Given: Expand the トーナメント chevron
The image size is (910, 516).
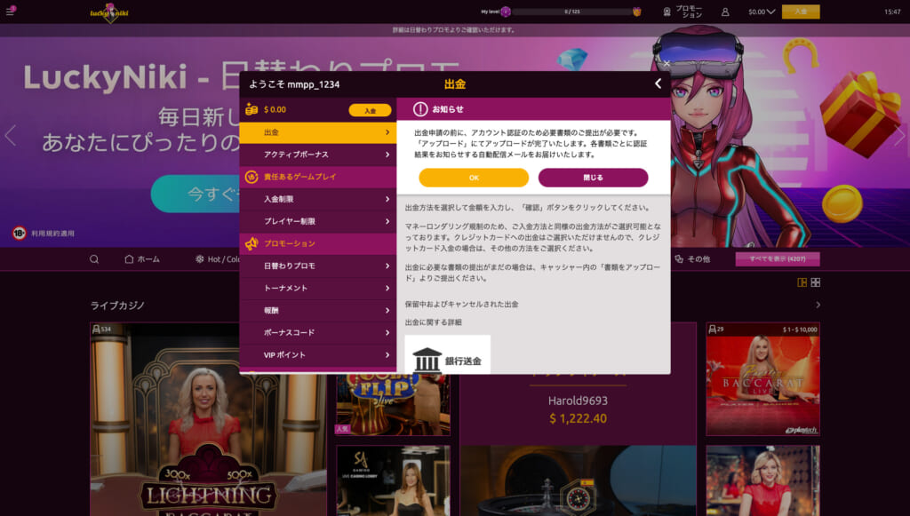Looking at the screenshot, I should (x=387, y=288).
